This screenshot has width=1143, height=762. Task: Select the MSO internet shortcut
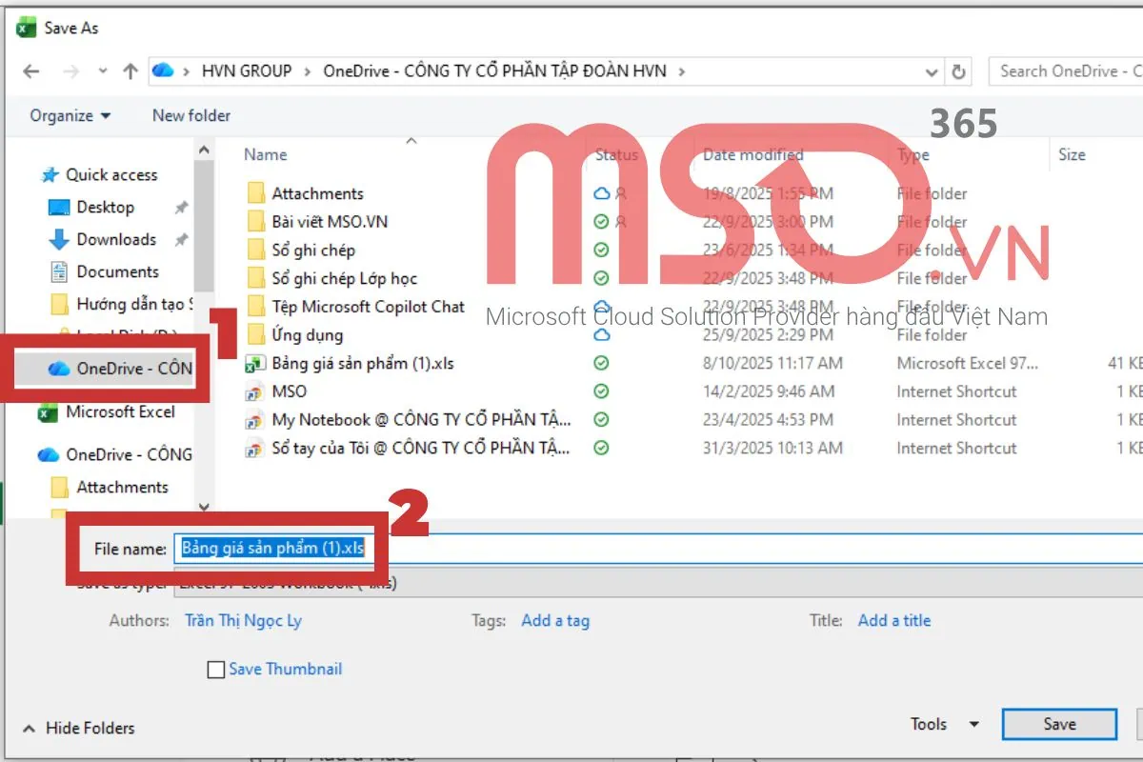click(x=289, y=391)
